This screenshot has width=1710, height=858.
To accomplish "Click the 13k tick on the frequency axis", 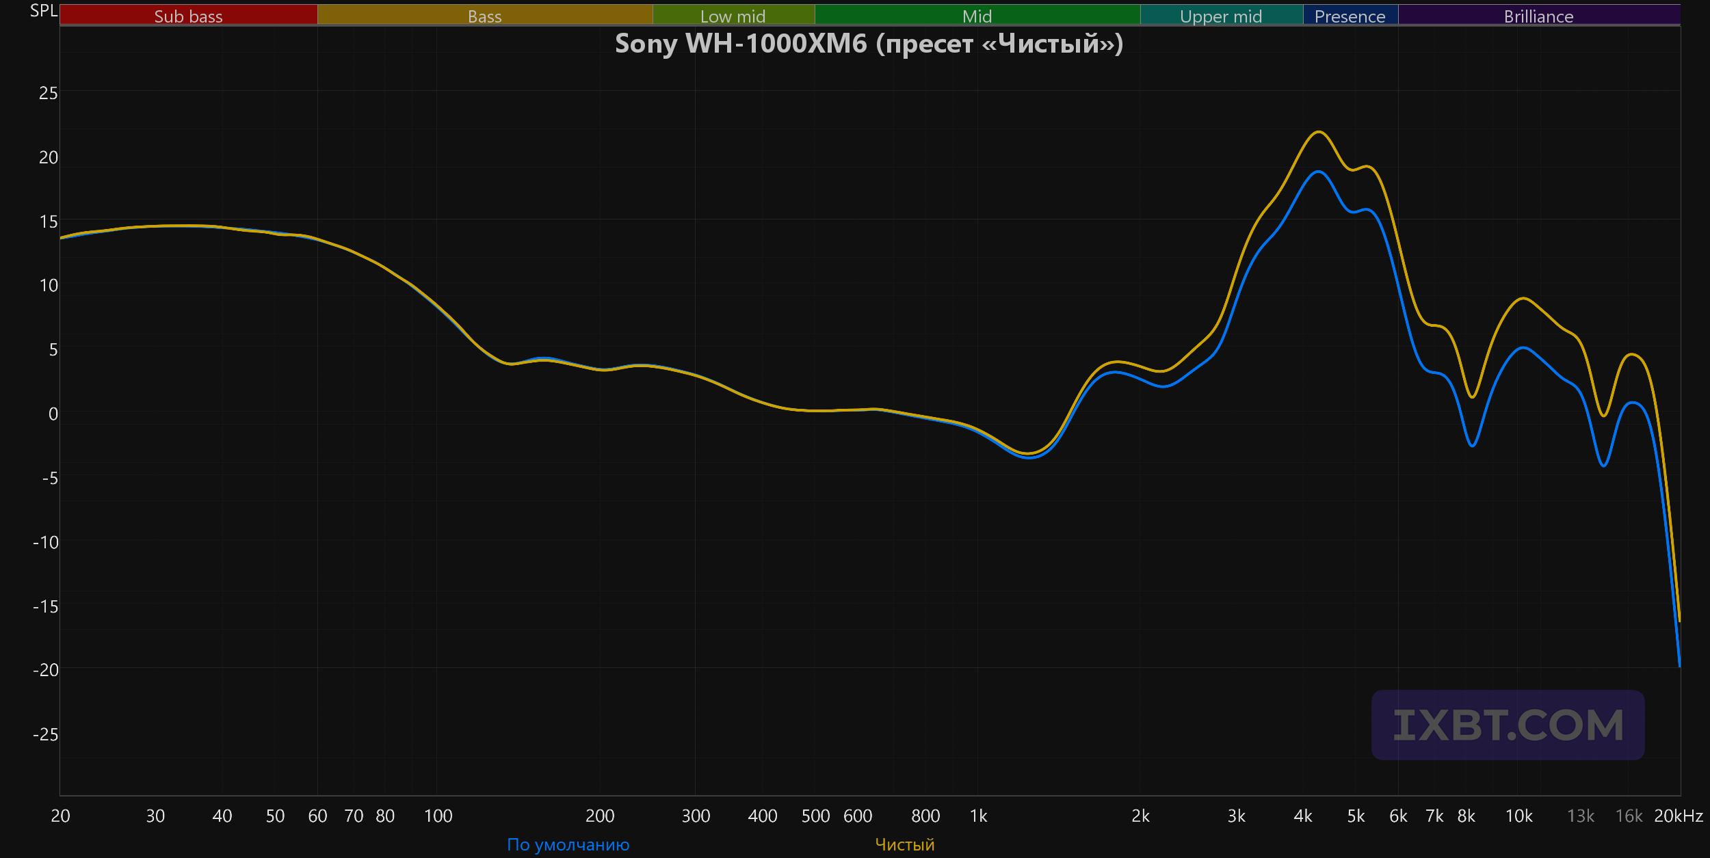I will coord(1581,816).
